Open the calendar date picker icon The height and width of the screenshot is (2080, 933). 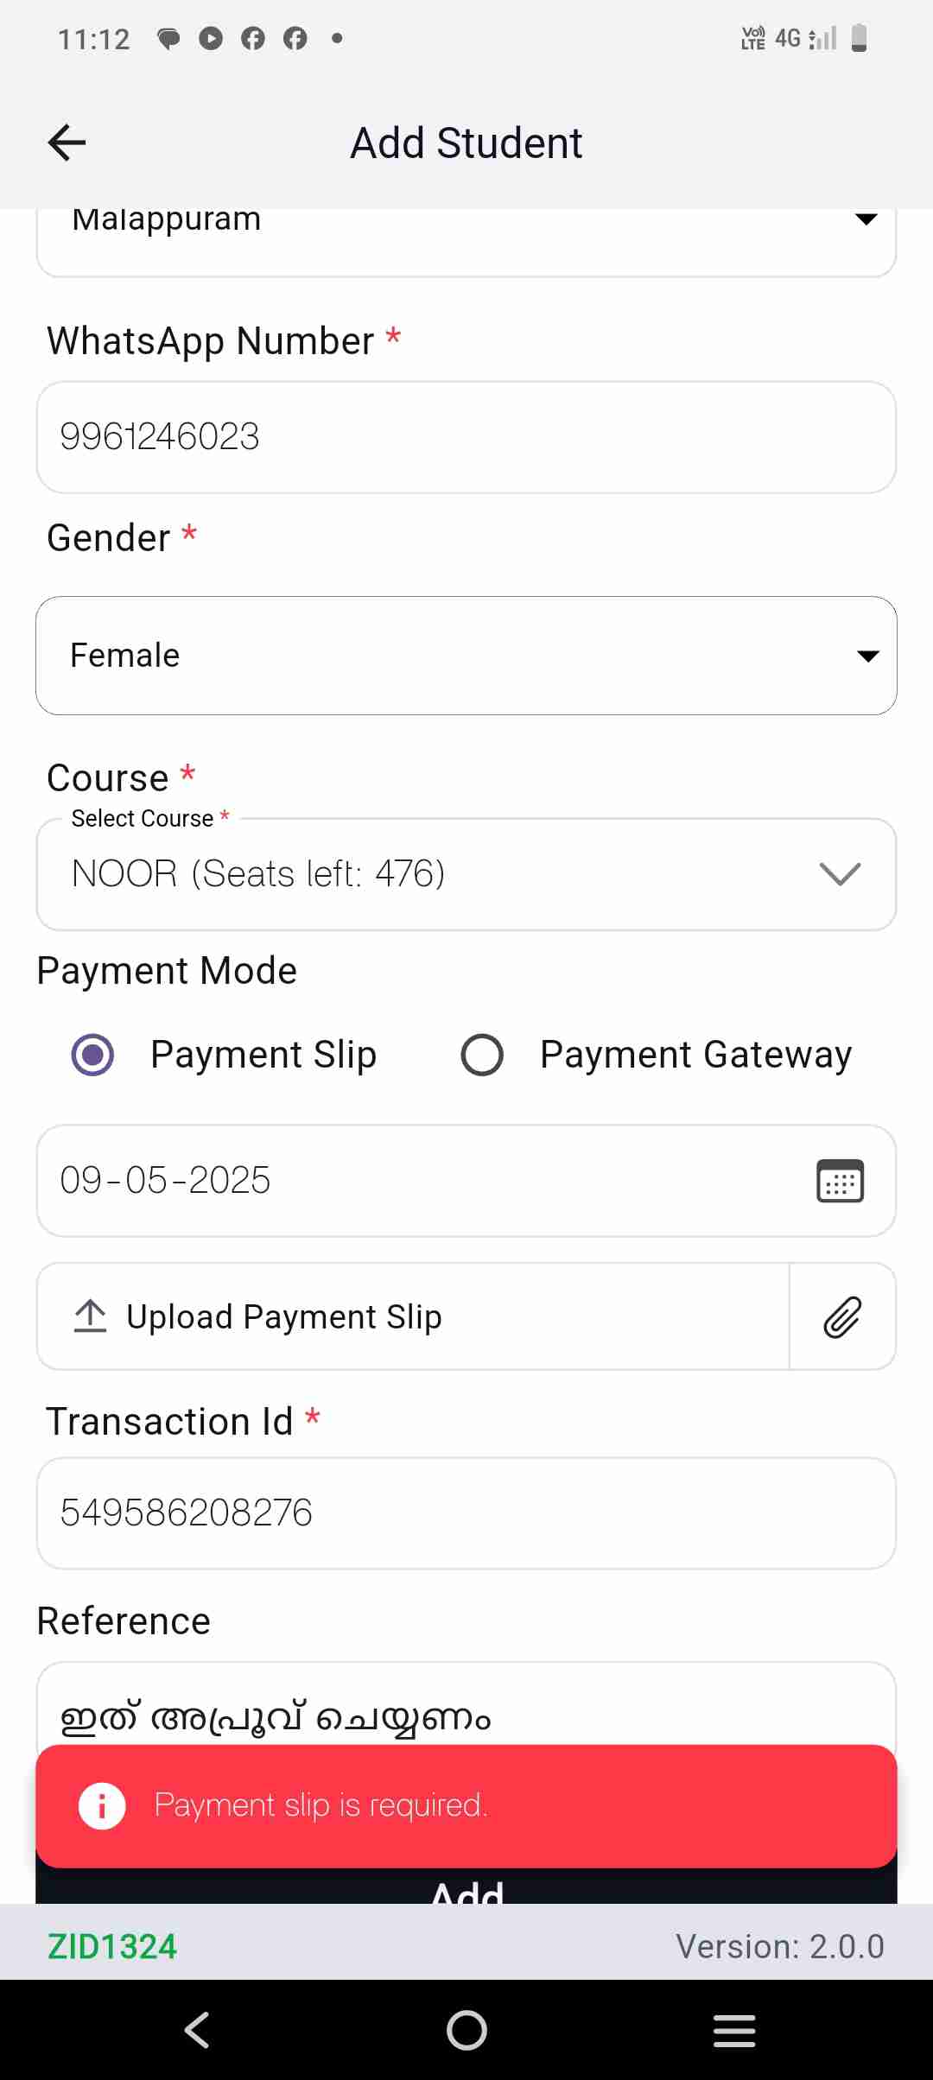[840, 1181]
